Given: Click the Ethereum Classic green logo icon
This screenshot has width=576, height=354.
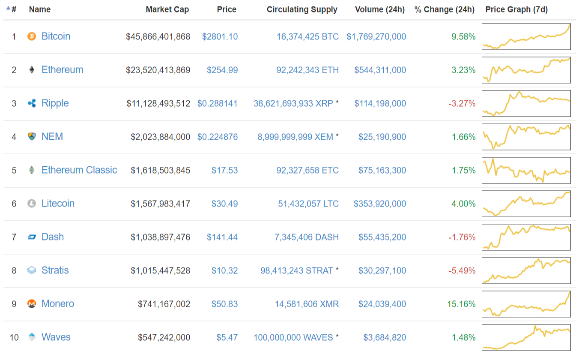Looking at the screenshot, I should (32, 170).
